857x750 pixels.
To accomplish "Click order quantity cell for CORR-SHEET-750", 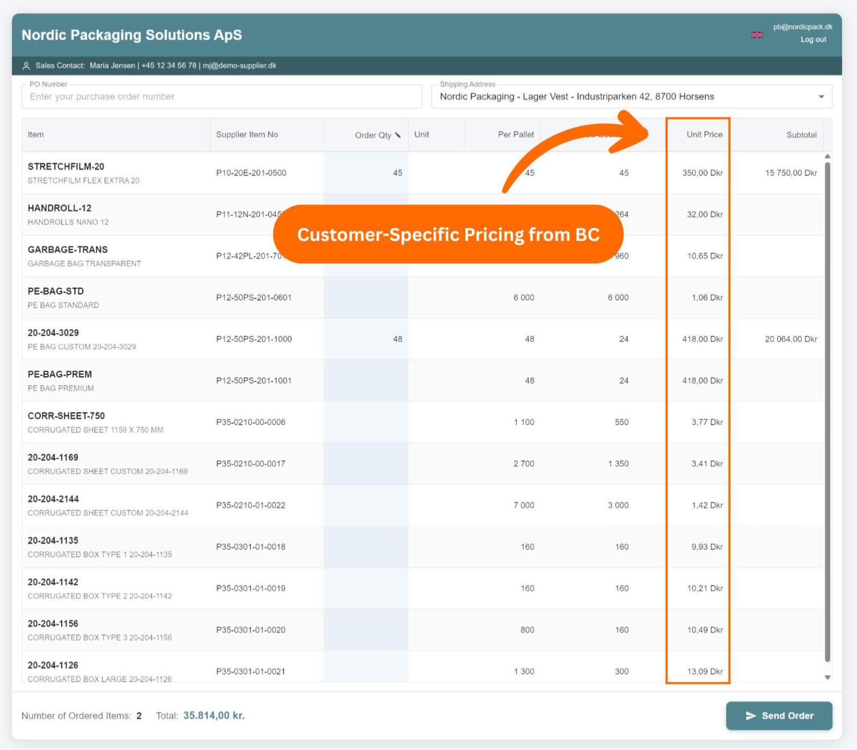I will pos(366,422).
